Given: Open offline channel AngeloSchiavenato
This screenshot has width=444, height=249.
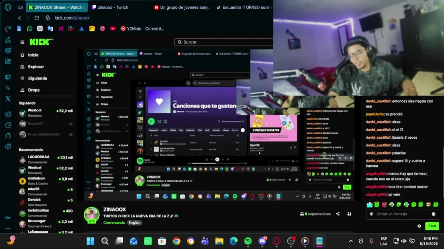Looking at the screenshot, I should 46,134.
